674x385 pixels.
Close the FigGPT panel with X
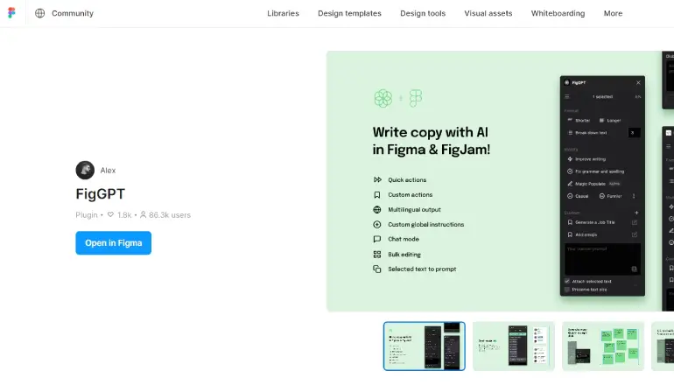[x=638, y=82]
